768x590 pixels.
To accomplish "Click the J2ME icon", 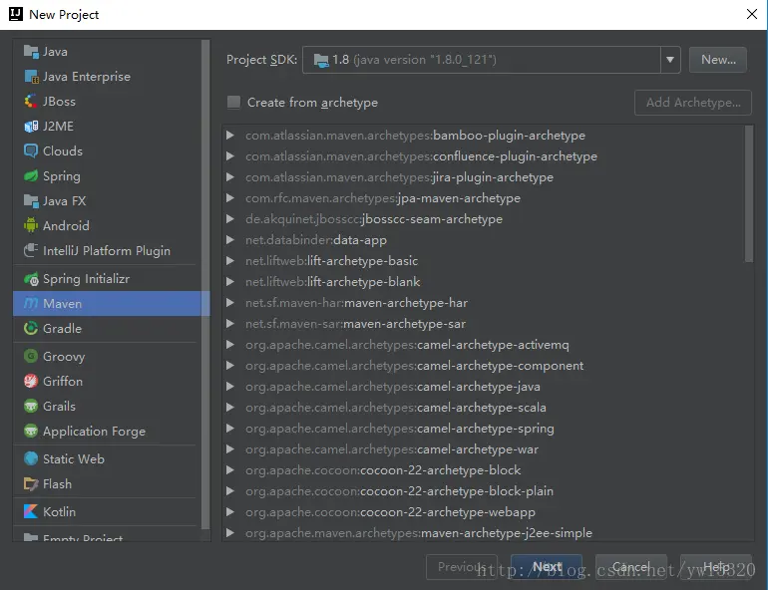I will (x=31, y=127).
